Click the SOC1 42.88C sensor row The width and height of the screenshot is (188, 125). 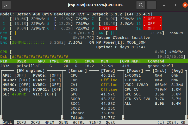click(93, 104)
